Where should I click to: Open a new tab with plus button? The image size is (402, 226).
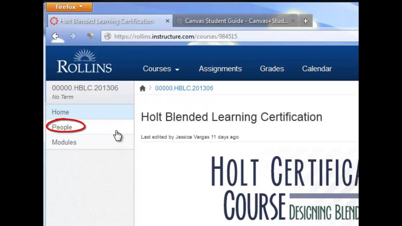click(x=306, y=21)
